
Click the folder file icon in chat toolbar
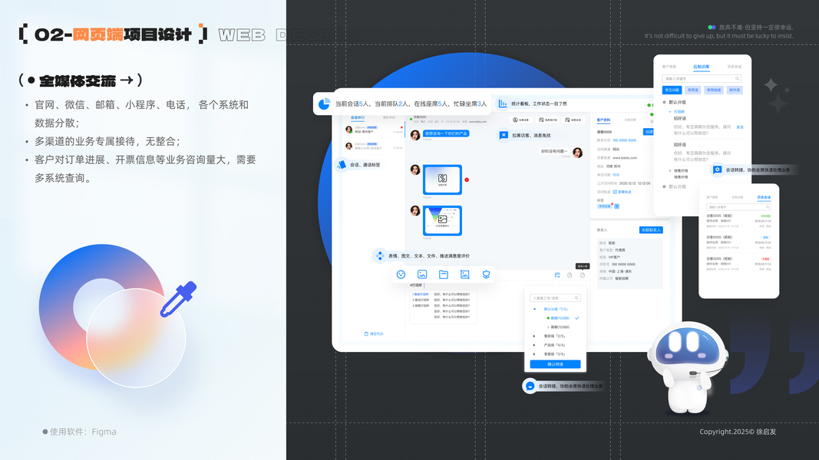point(444,274)
